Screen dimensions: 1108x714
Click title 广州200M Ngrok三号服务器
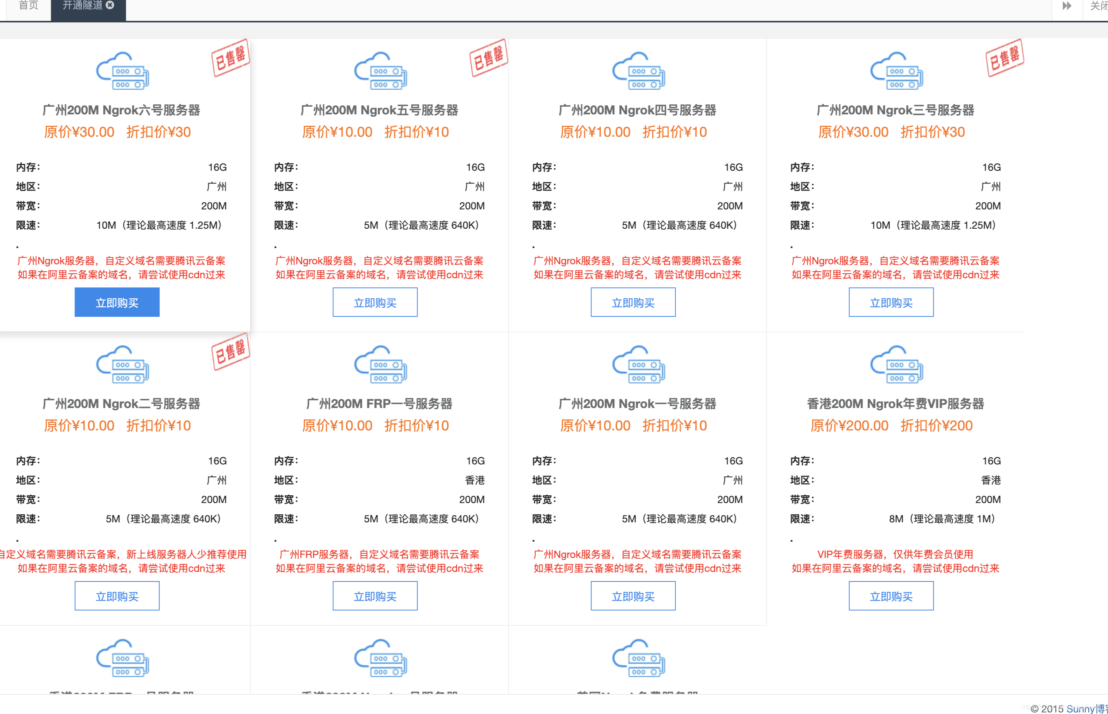pos(896,110)
